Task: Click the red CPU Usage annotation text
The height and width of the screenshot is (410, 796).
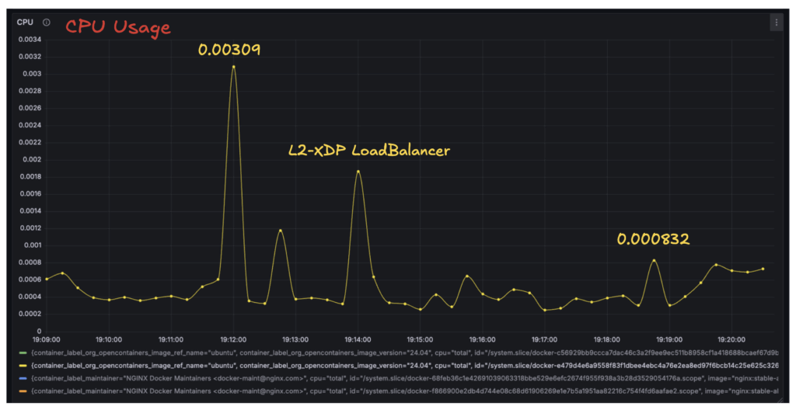Action: pos(117,28)
